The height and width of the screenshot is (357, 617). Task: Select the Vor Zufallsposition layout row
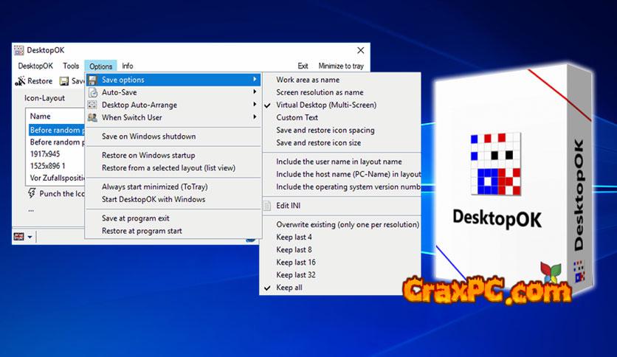tap(57, 178)
